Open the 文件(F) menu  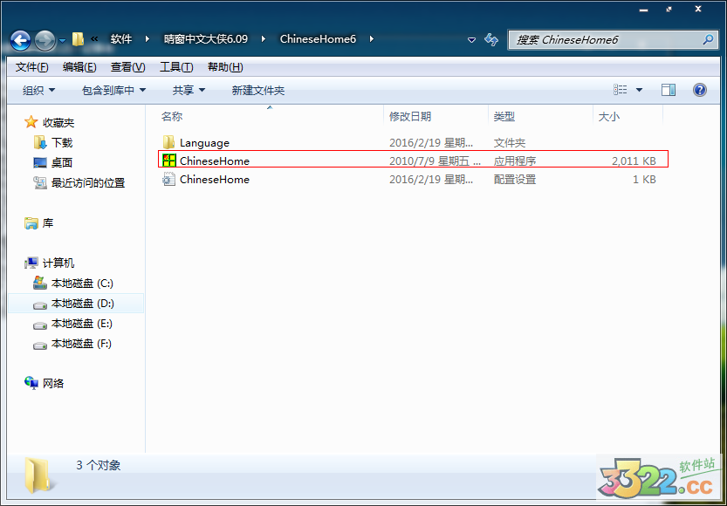(x=31, y=67)
